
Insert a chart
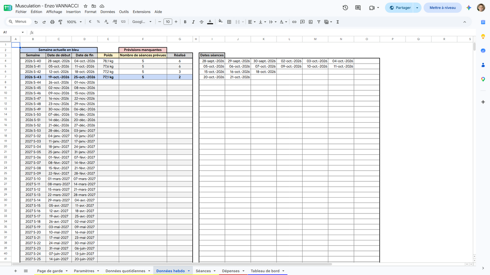[310, 22]
